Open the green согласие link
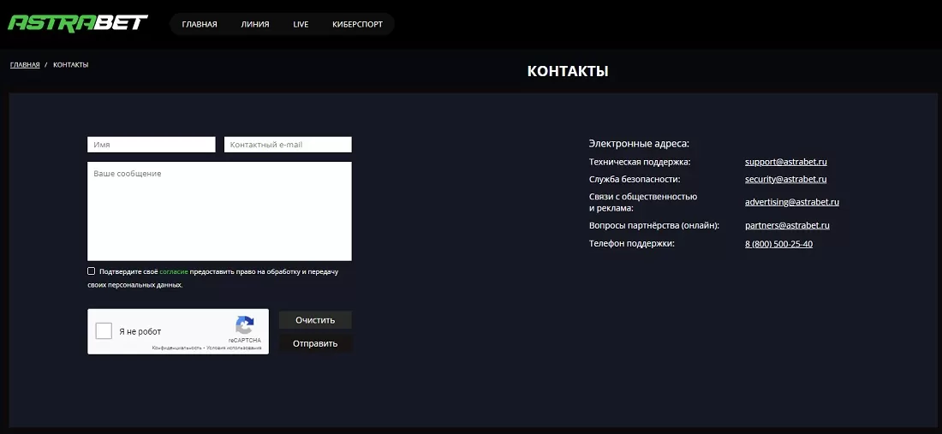 click(174, 272)
